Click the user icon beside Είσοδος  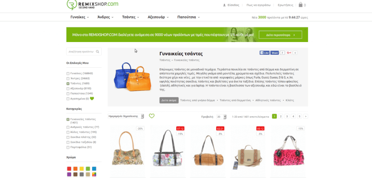(x=224, y=5)
